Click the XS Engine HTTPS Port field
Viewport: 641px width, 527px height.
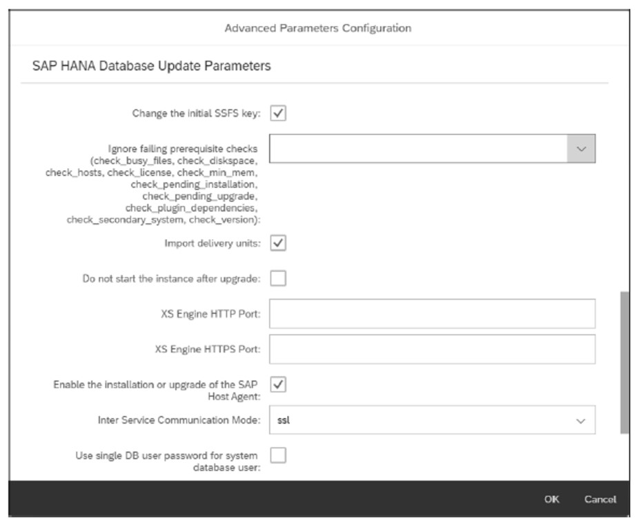pos(432,349)
